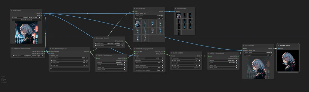Click the images input socket on highlighted Preview Image
This screenshot has height=92, width=309.
[278, 48]
